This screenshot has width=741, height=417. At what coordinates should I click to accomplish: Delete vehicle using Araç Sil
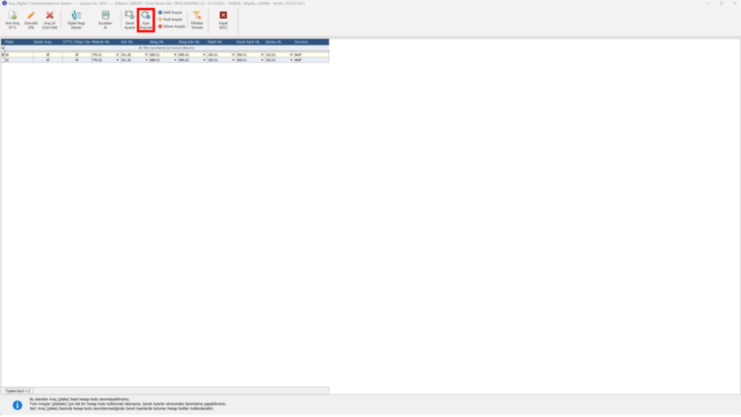[x=50, y=20]
